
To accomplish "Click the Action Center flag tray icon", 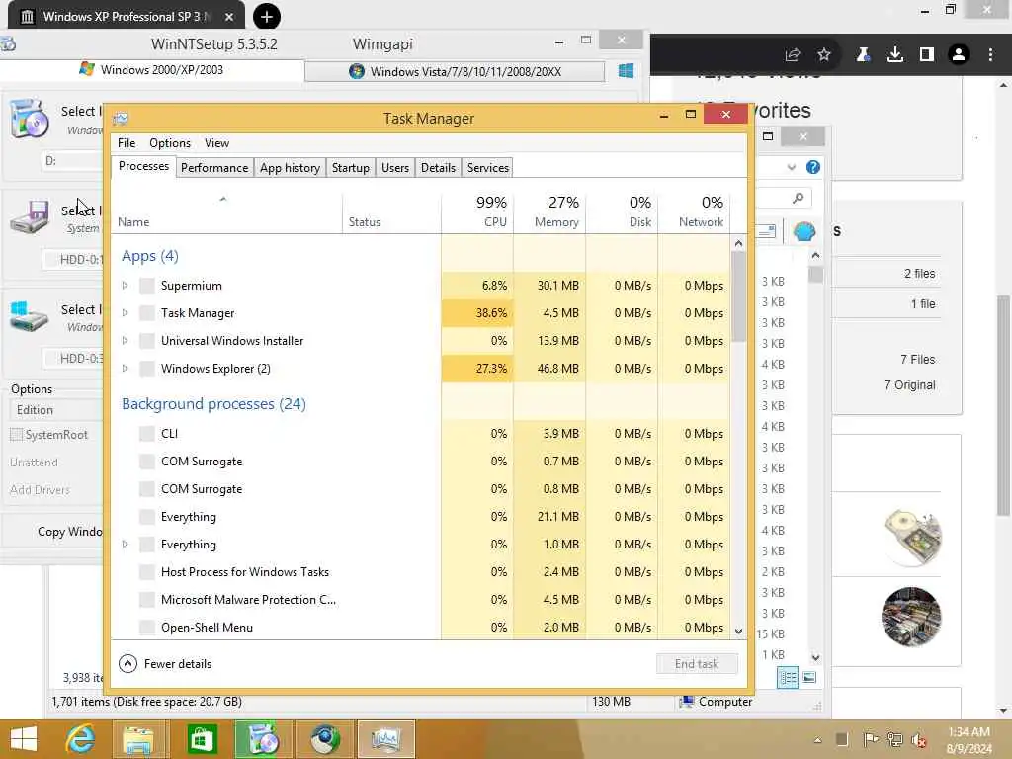I will pyautogui.click(x=870, y=739).
